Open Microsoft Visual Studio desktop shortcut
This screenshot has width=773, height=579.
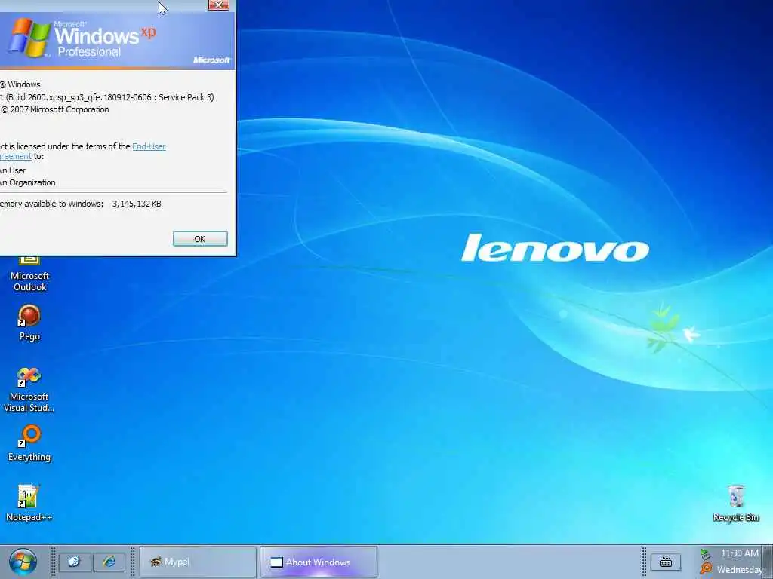point(29,390)
